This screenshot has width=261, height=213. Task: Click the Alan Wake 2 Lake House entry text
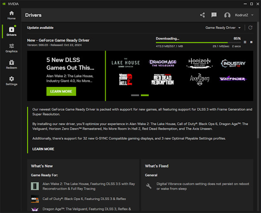pyautogui.click(x=89, y=186)
